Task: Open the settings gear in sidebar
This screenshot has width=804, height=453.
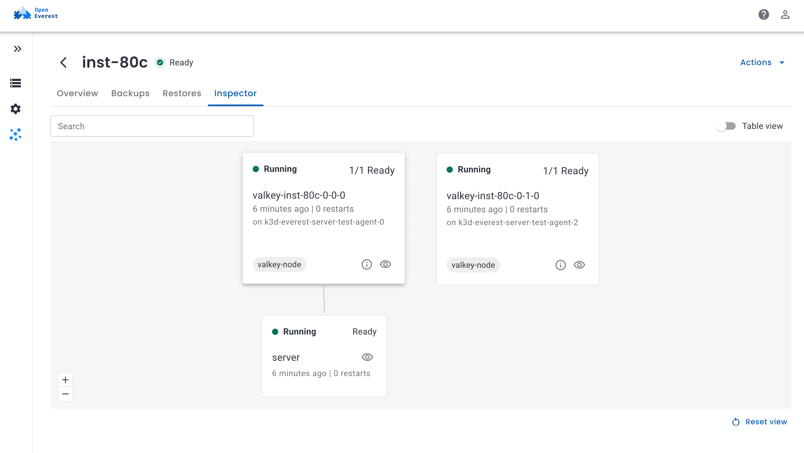Action: 16,109
